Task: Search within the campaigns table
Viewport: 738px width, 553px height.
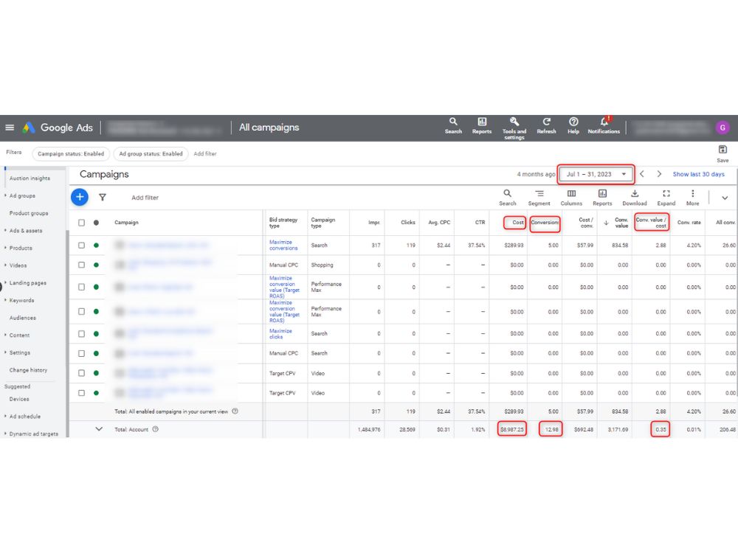Action: pos(508,198)
